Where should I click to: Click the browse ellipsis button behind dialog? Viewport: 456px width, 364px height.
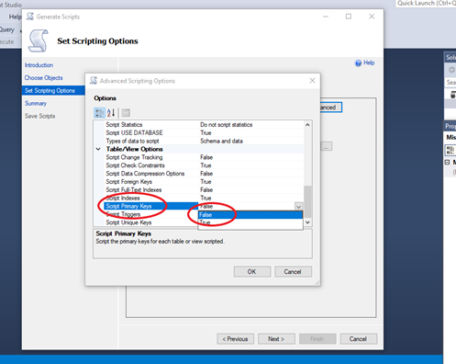tap(327, 146)
